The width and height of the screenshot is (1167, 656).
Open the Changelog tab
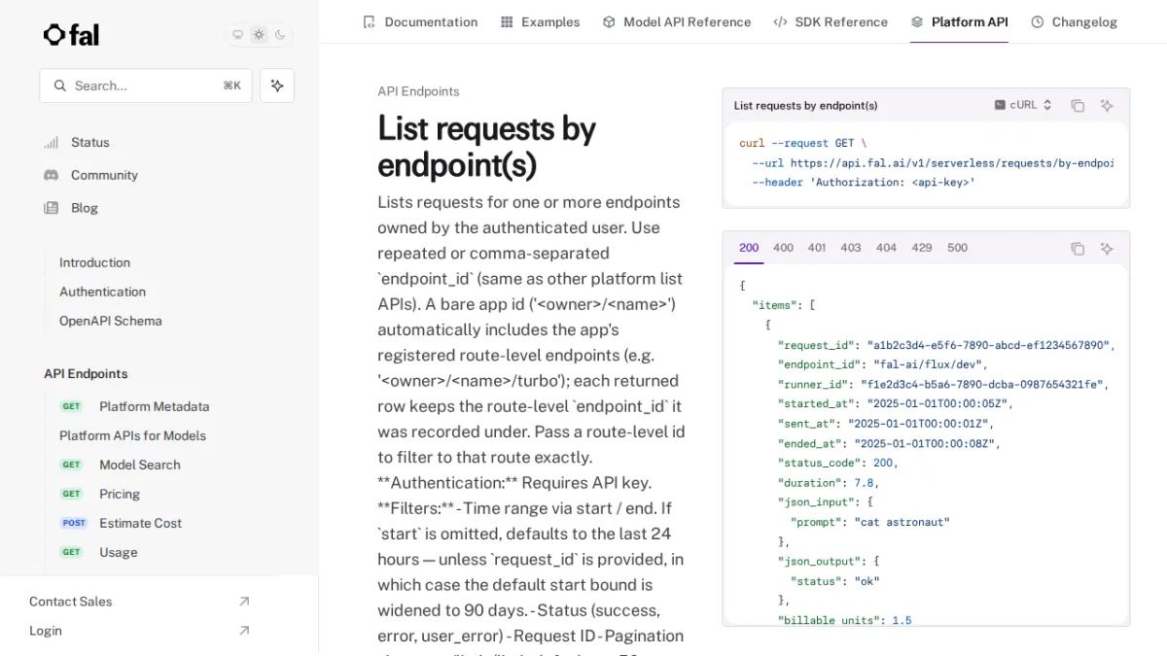[x=1074, y=21]
